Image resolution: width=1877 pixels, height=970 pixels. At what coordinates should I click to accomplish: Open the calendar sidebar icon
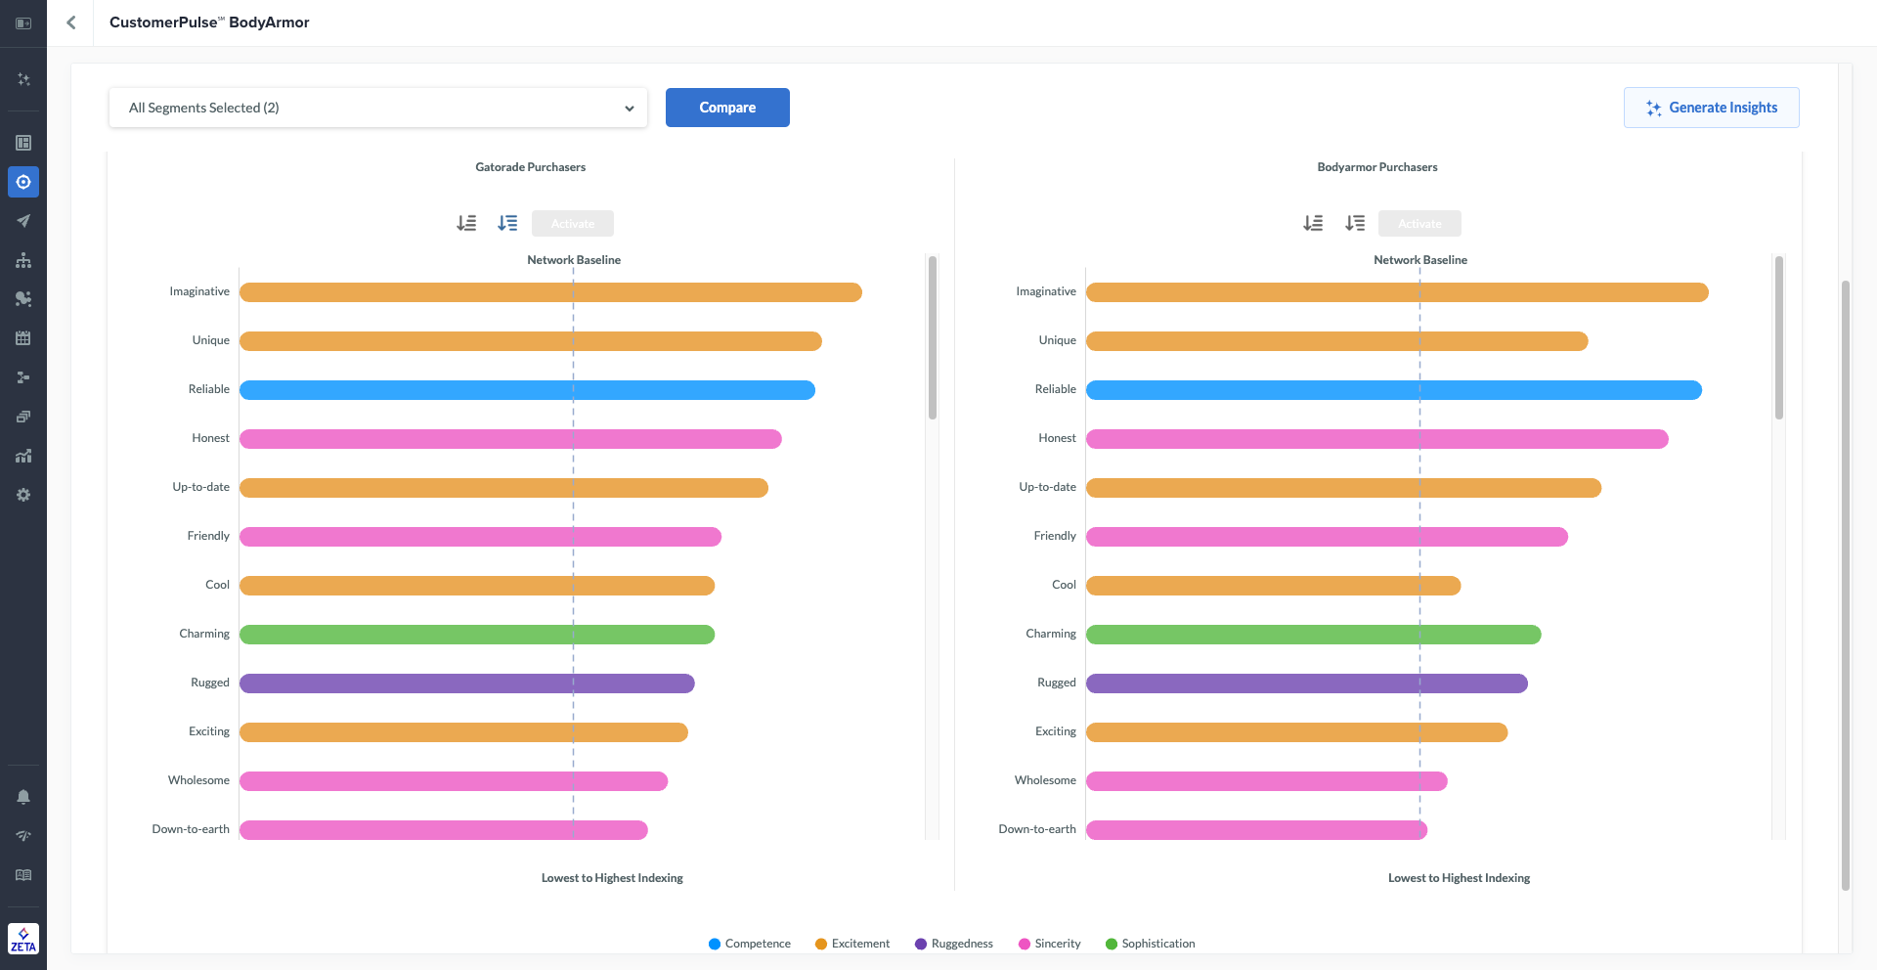(23, 338)
